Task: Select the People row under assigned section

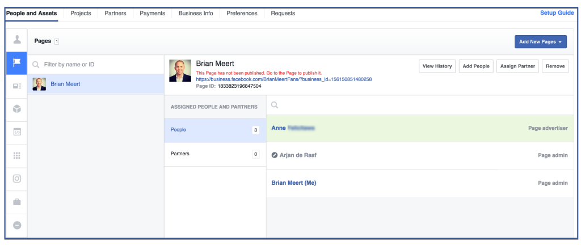Action: click(215, 130)
